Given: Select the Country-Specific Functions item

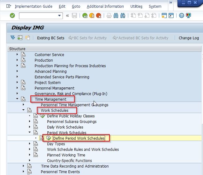Looking at the screenshot, I should (69, 160).
